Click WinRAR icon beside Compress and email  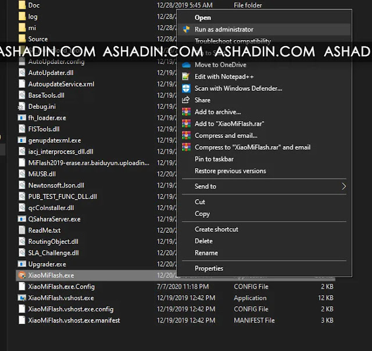186,135
